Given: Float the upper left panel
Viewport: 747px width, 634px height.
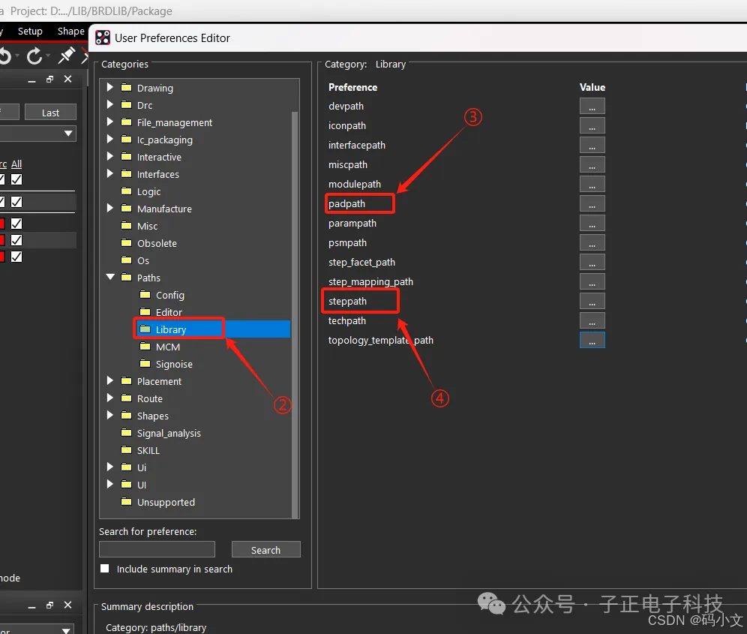Looking at the screenshot, I should point(49,79).
